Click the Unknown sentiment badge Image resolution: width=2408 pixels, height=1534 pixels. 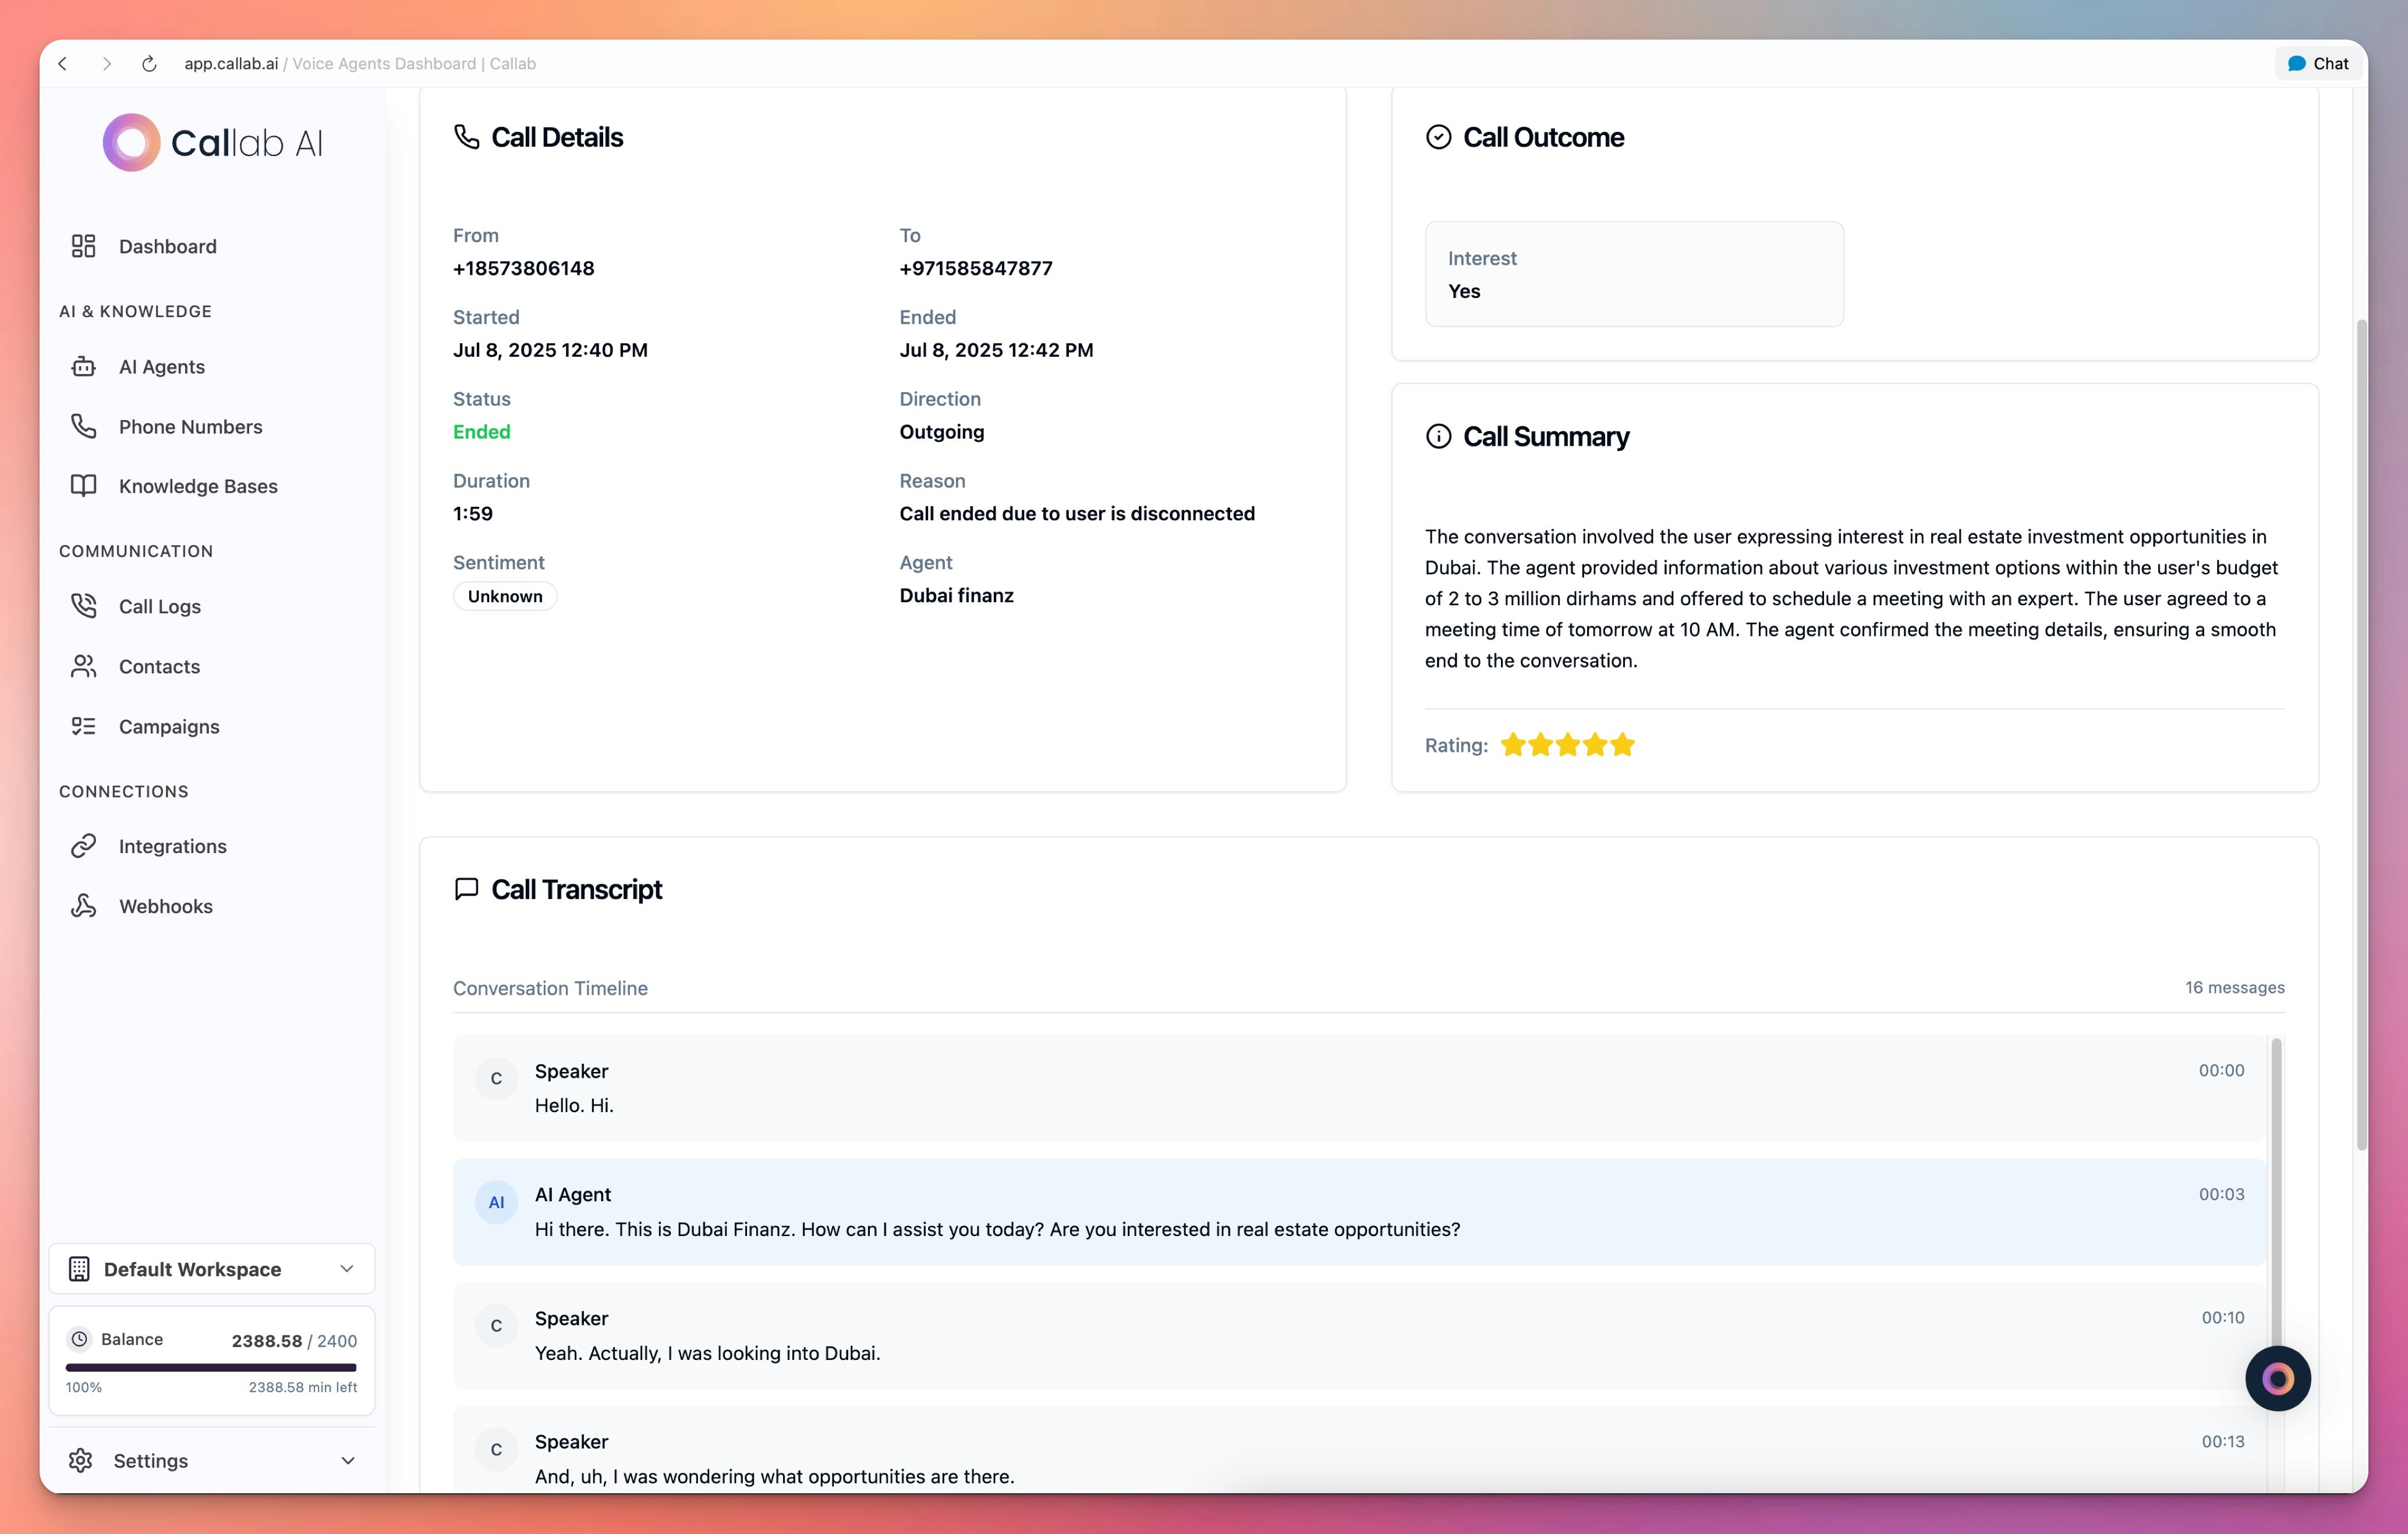pos(505,596)
